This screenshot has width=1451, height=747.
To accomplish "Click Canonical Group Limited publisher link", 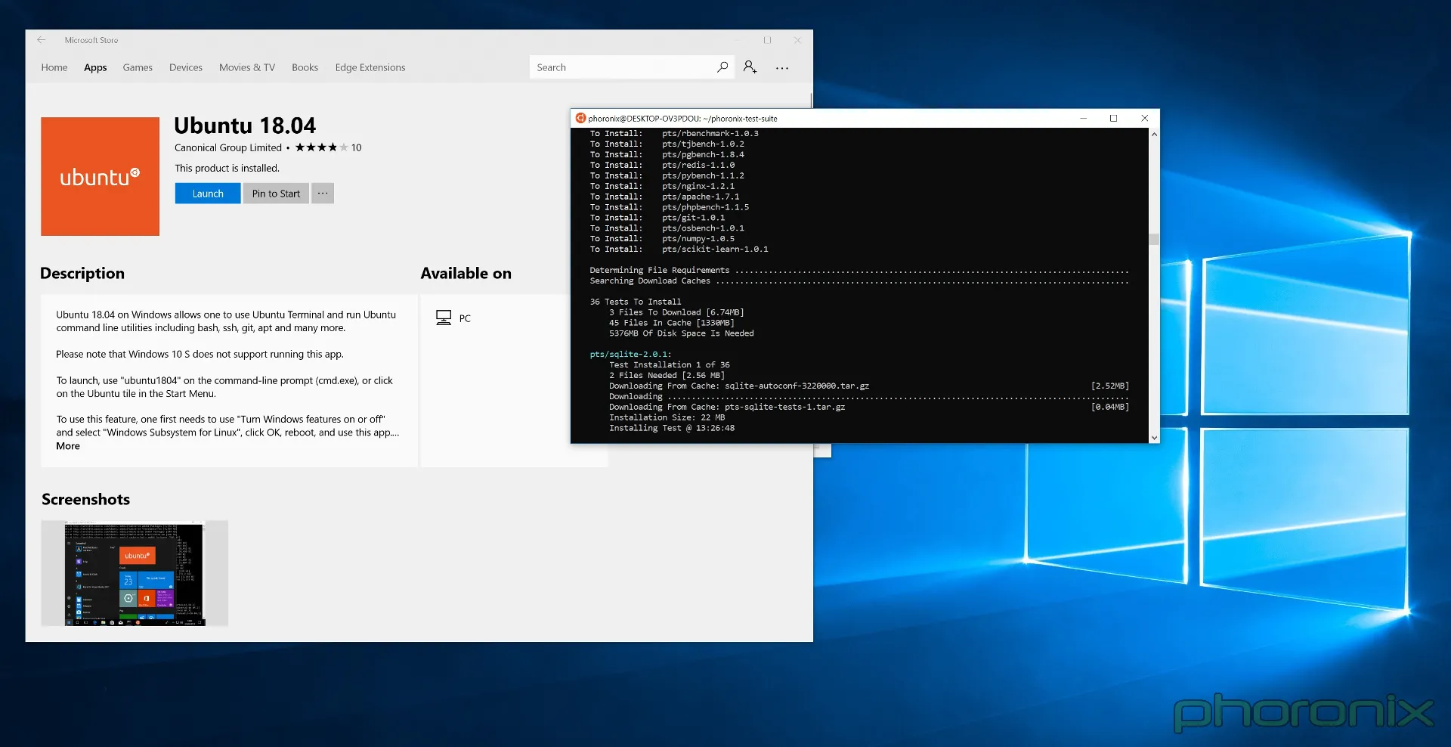I will (x=228, y=147).
